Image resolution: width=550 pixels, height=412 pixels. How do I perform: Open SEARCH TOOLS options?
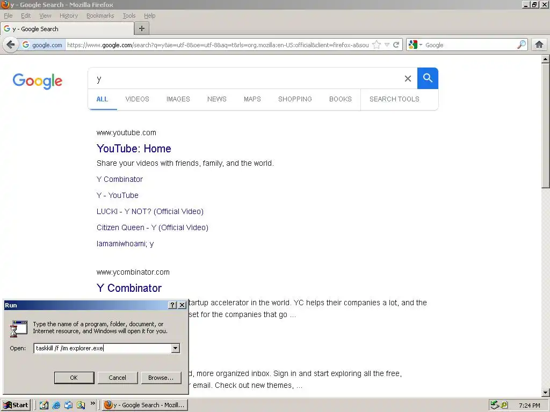click(394, 99)
